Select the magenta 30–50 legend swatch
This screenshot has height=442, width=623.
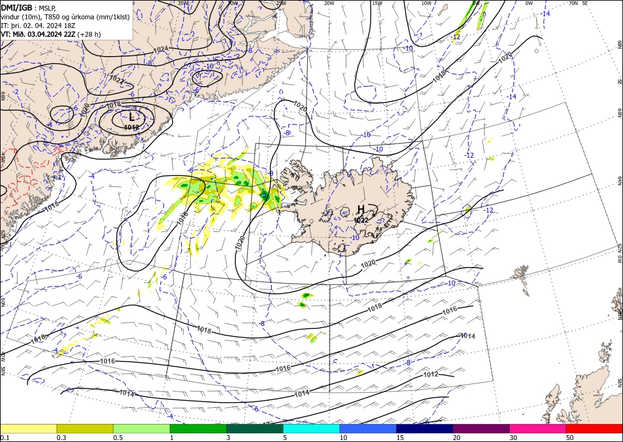[x=538, y=428]
